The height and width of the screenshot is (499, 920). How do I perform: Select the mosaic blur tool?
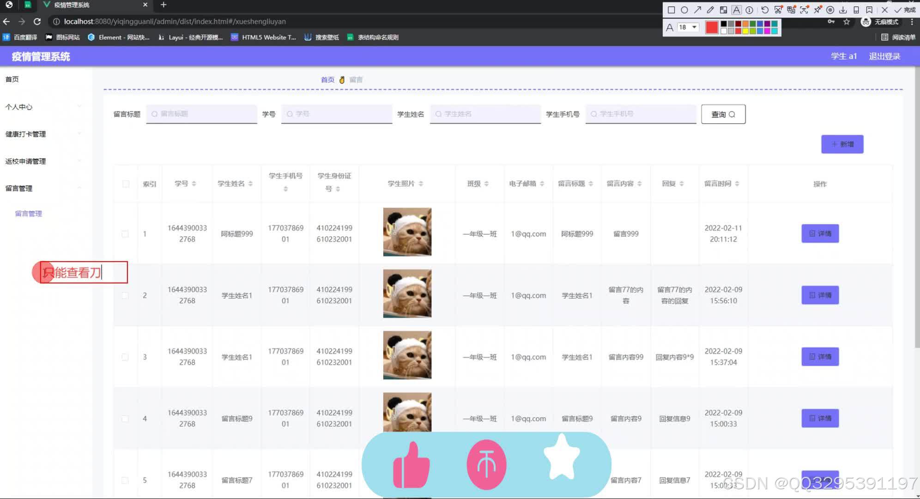(x=723, y=10)
